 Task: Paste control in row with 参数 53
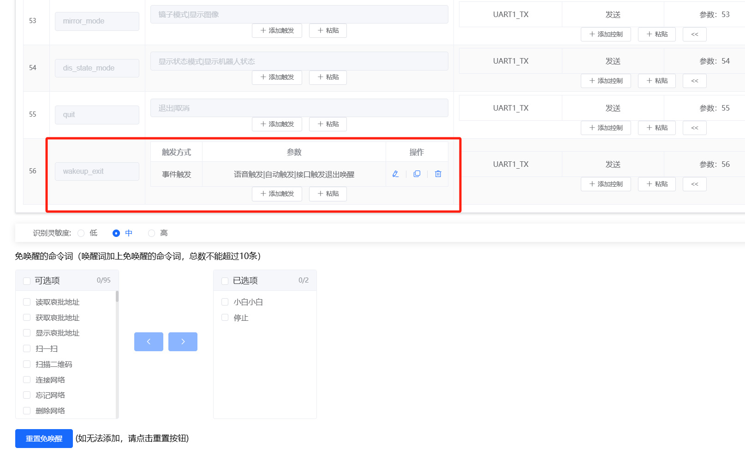pos(657,34)
